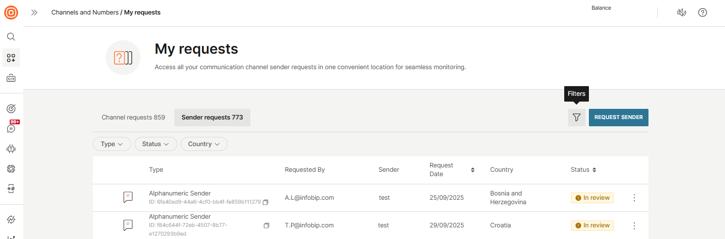
Task: Copy the ID of the Croatia sender request
Action: coord(266,225)
